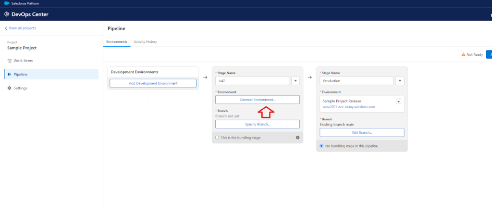Click the DevOps Center title text
This screenshot has height=217, width=492.
30,14
